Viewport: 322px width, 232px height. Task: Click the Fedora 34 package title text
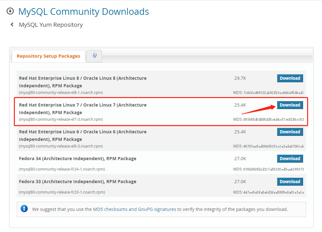point(78,159)
